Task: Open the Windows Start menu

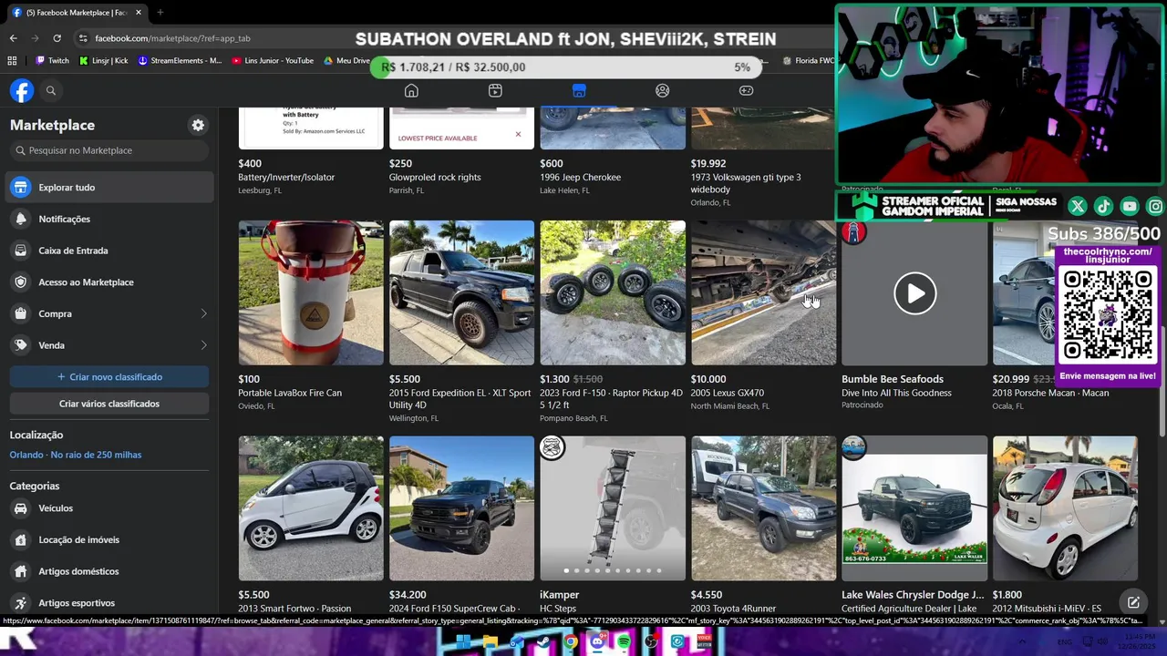Action: (x=463, y=642)
